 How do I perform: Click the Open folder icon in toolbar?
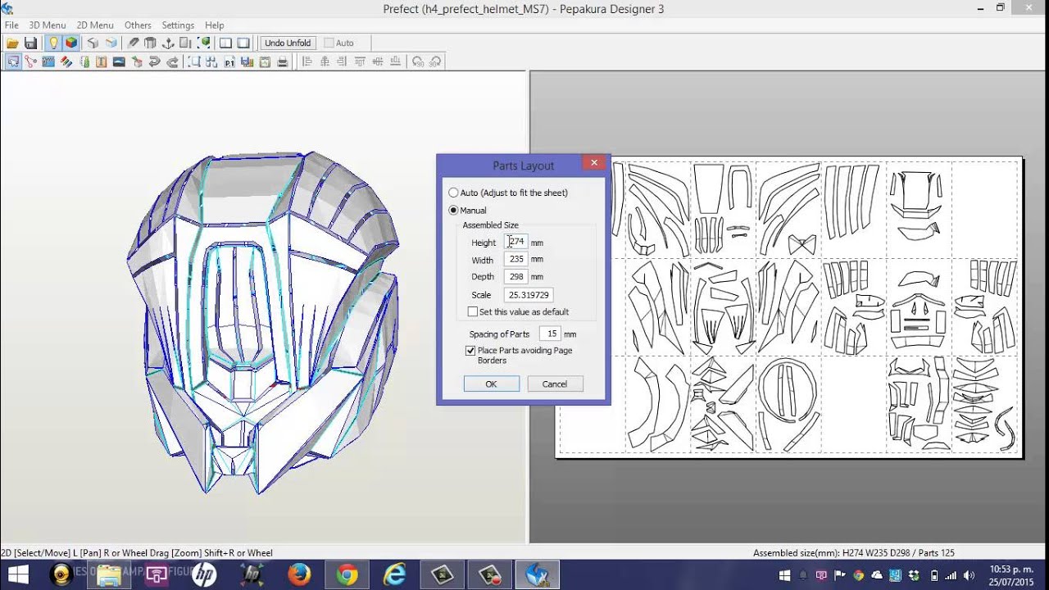(12, 43)
